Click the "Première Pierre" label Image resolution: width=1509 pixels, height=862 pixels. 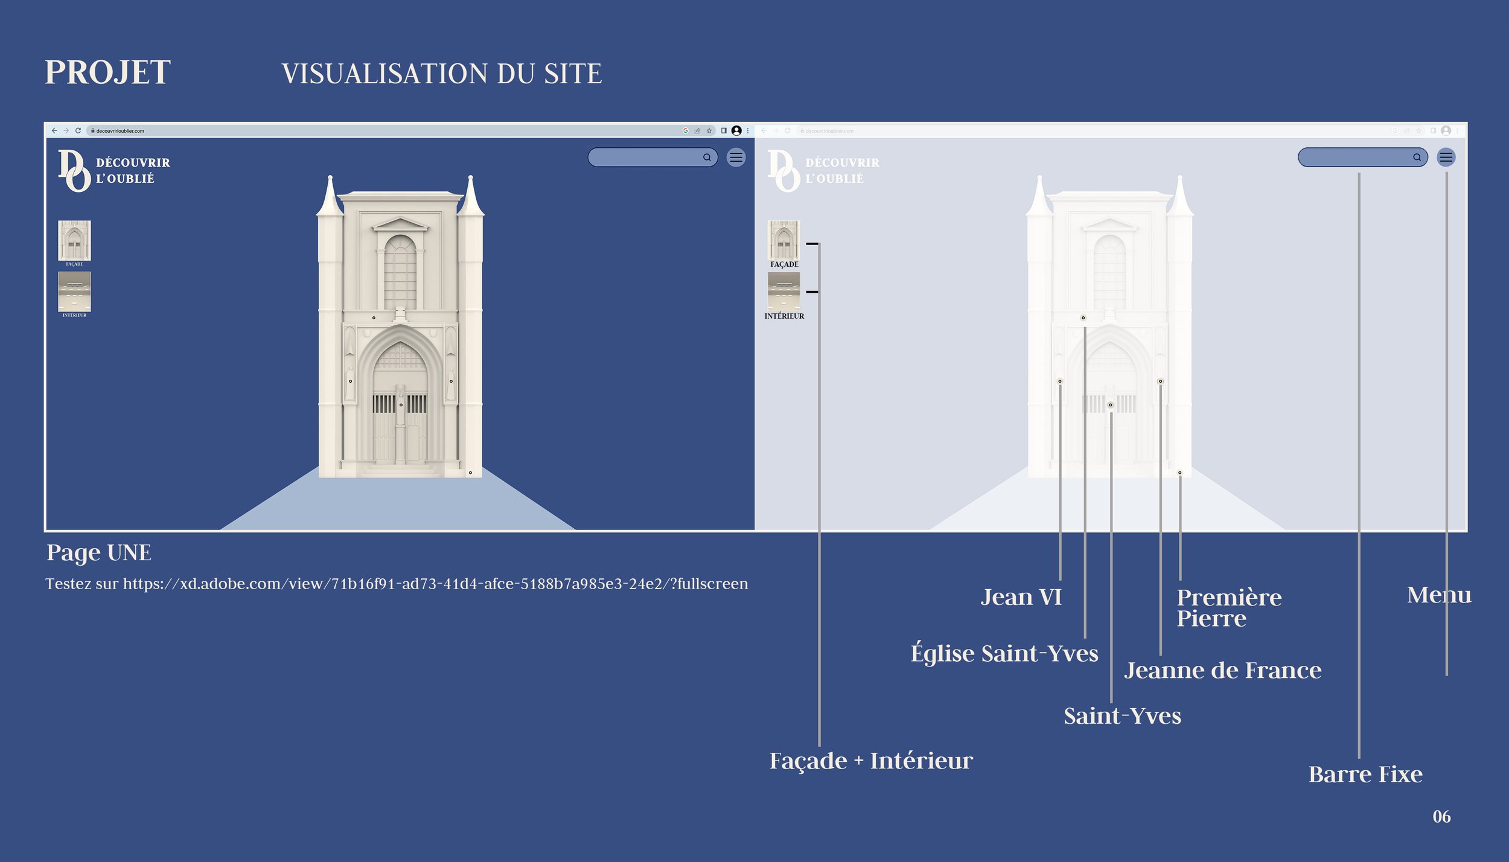[x=1229, y=608]
